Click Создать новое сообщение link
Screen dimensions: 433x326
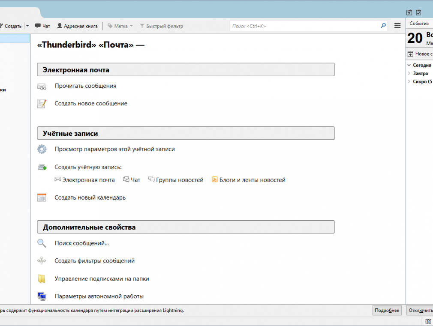(91, 103)
